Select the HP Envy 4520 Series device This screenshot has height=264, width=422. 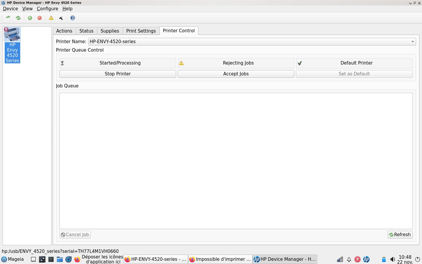click(x=12, y=45)
